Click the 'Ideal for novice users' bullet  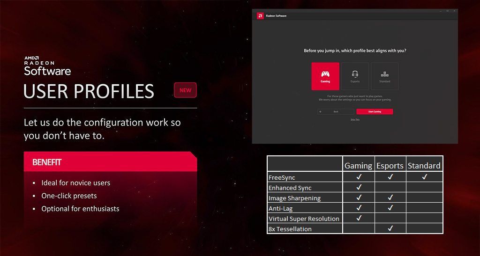pos(75,183)
